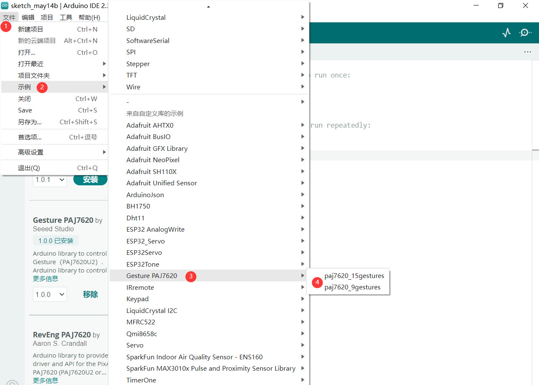The height and width of the screenshot is (385, 539).
Task: Choose 新的云端项目 menu entry
Action: (54, 41)
